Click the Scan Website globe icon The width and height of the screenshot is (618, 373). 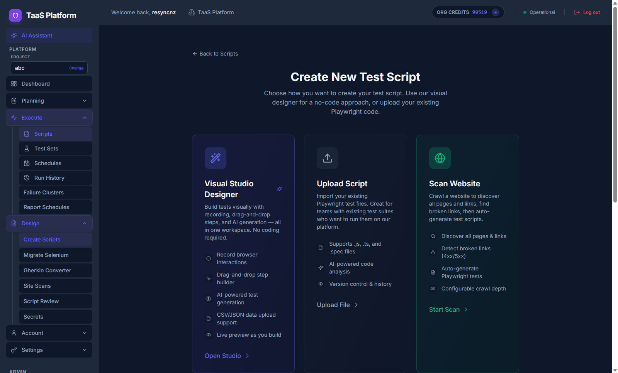click(440, 158)
